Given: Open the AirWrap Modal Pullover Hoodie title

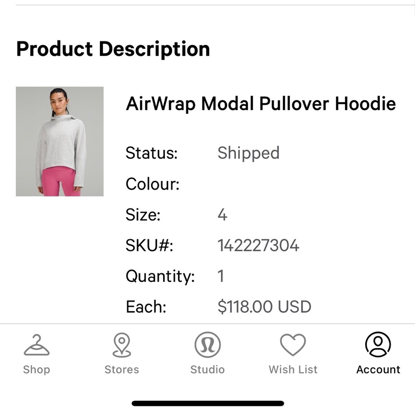Looking at the screenshot, I should [260, 104].
